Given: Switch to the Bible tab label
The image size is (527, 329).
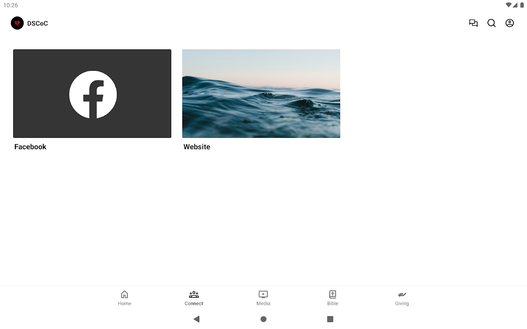Looking at the screenshot, I should [x=333, y=304].
